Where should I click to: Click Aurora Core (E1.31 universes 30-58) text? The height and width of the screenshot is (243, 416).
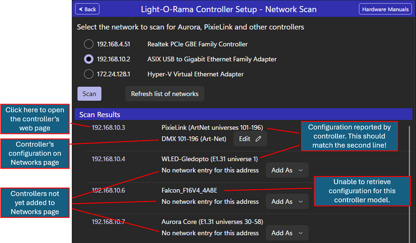click(212, 222)
